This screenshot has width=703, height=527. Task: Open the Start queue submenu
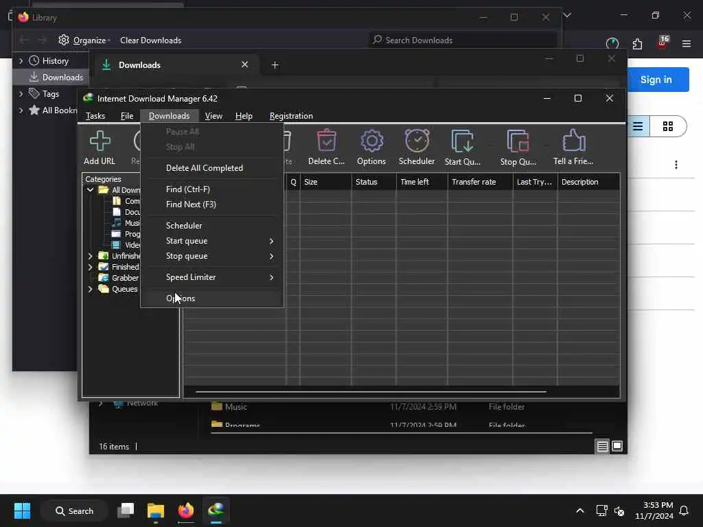212,241
